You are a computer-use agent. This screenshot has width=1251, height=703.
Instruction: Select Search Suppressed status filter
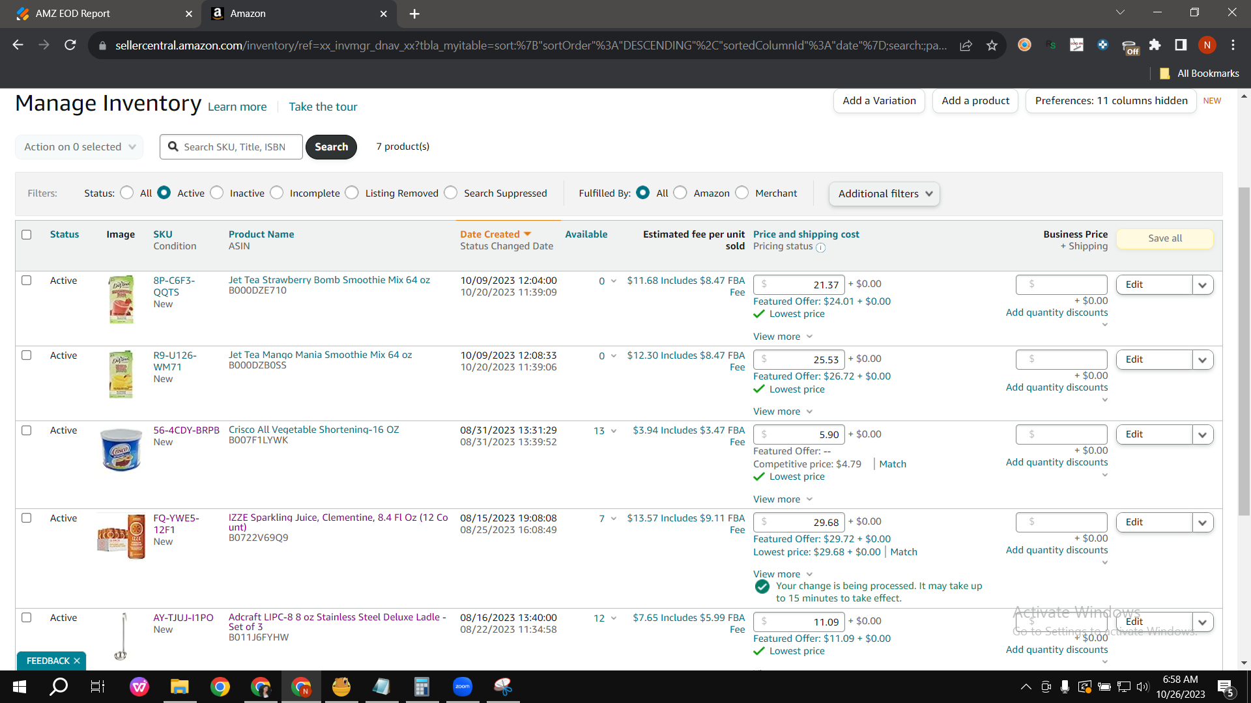click(x=451, y=193)
